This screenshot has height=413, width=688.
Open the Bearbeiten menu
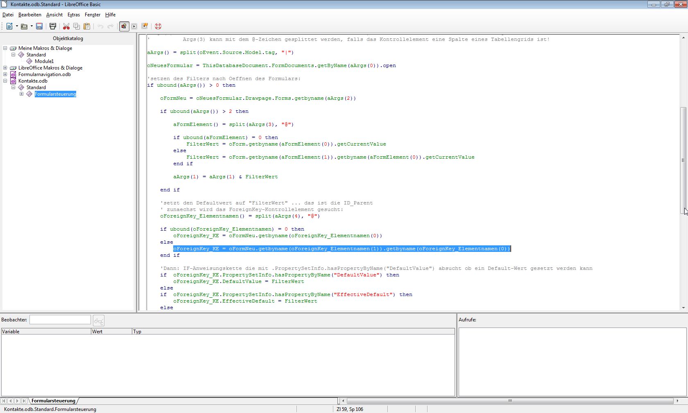(x=30, y=15)
